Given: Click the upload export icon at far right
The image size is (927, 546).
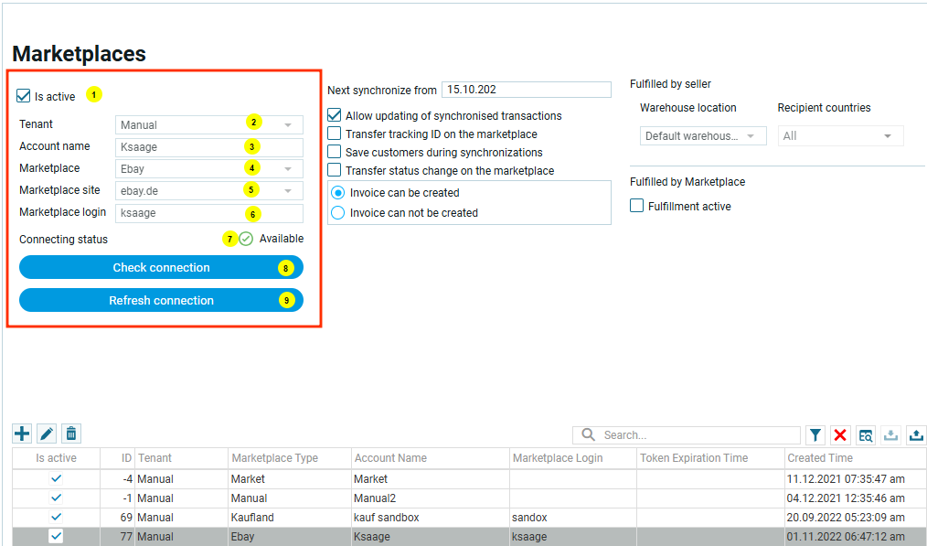Looking at the screenshot, I should click(x=916, y=435).
